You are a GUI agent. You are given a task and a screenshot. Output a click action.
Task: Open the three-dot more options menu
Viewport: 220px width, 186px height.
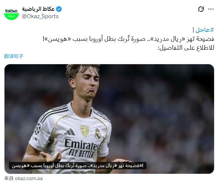[211, 9]
